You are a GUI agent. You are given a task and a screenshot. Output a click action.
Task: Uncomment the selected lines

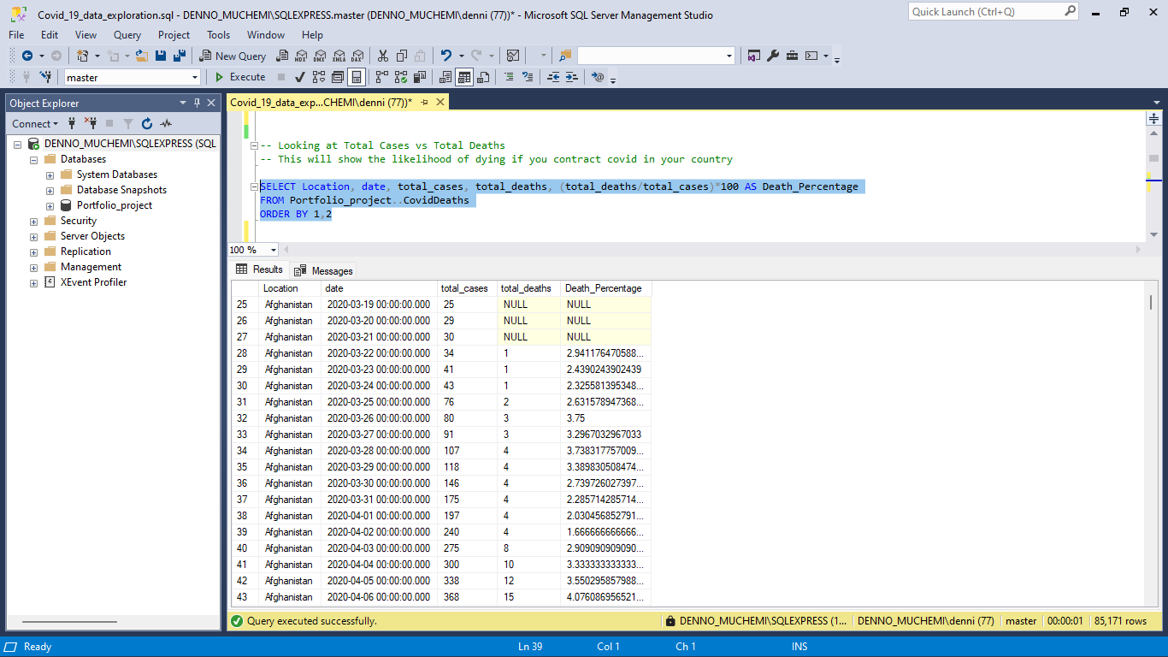[x=528, y=77]
